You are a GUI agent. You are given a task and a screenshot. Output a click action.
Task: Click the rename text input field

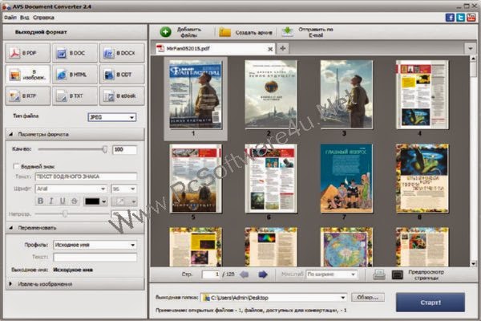pyautogui.click(x=95, y=258)
